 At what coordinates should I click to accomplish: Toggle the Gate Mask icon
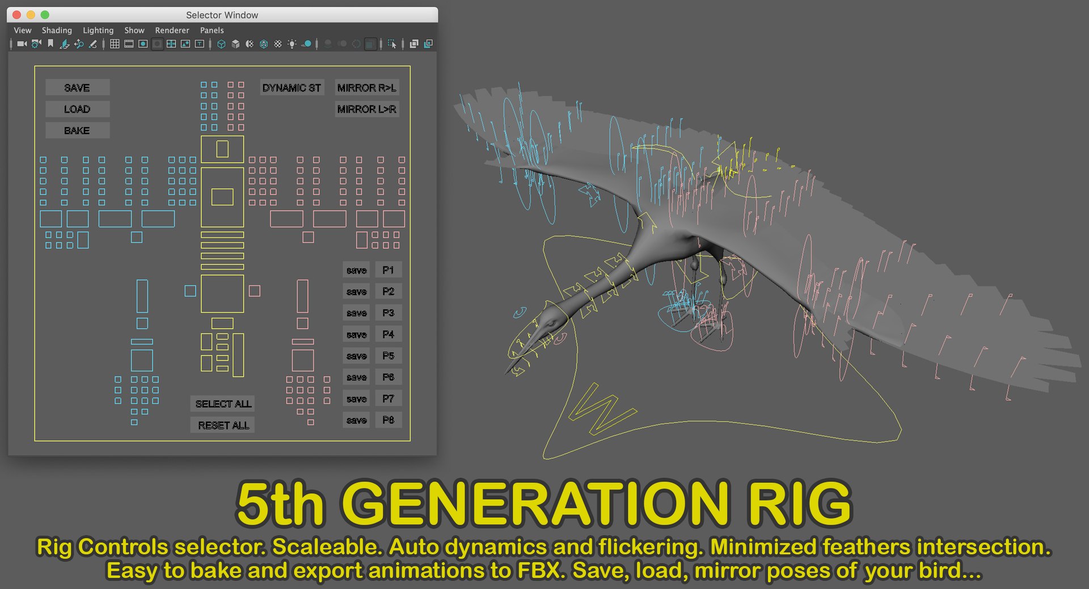pos(157,44)
